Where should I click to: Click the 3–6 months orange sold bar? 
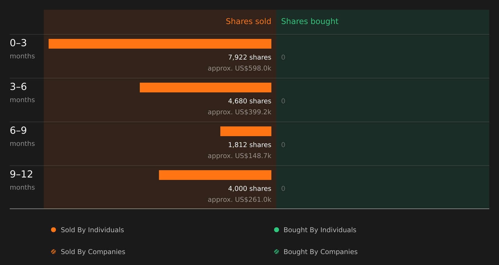coord(205,88)
